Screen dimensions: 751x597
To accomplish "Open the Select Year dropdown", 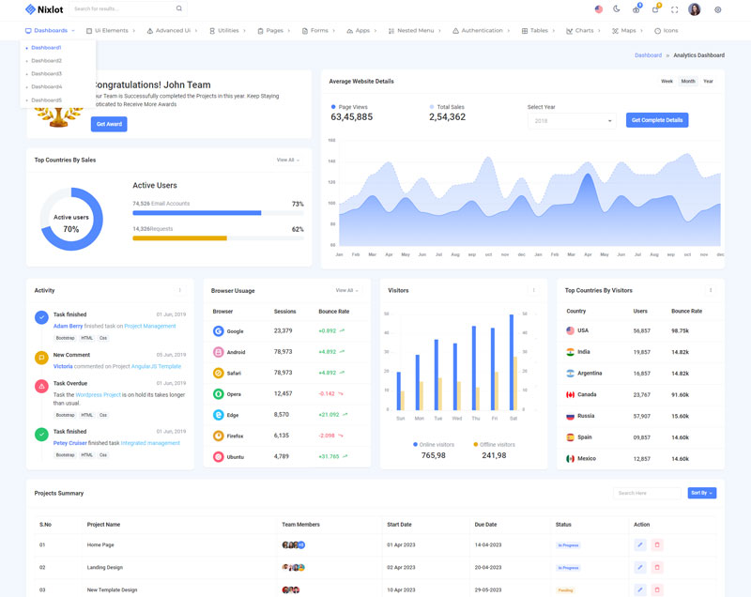I will click(571, 121).
